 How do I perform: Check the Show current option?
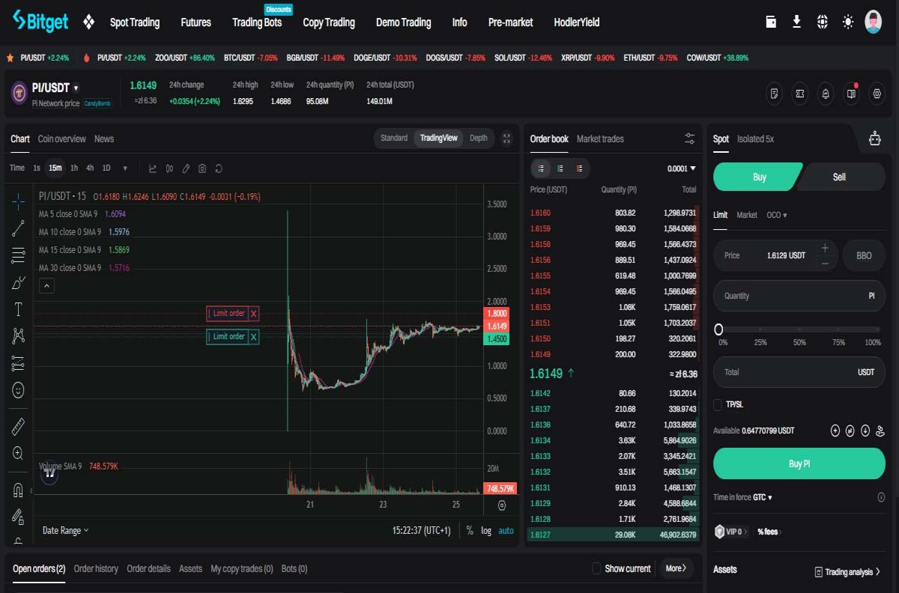pyautogui.click(x=597, y=568)
